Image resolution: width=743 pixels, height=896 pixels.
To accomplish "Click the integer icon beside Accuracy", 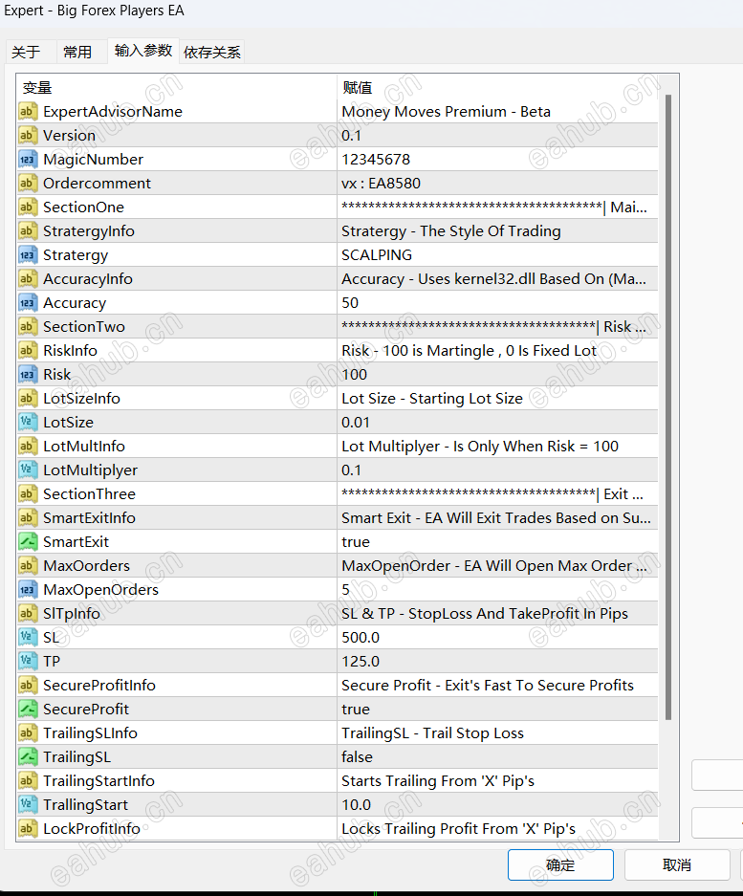I will point(28,303).
